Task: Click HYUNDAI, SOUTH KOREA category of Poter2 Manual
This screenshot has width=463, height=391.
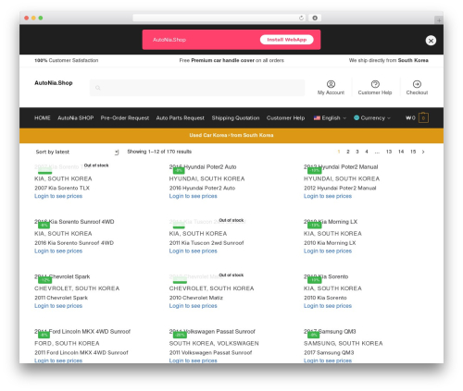Action: point(342,178)
